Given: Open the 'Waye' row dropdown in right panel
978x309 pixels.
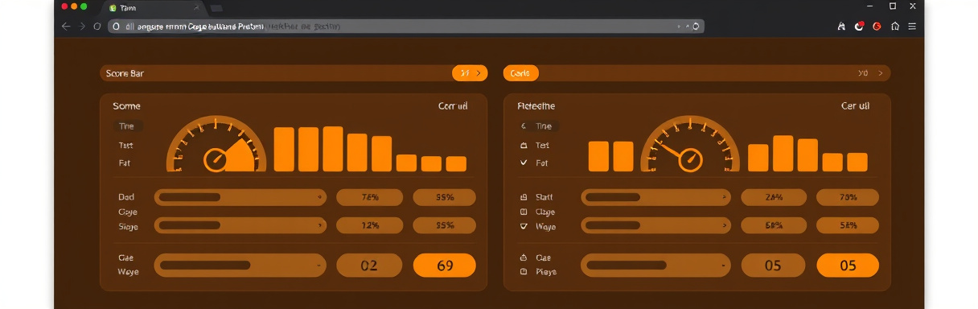Looking at the screenshot, I should 724,226.
